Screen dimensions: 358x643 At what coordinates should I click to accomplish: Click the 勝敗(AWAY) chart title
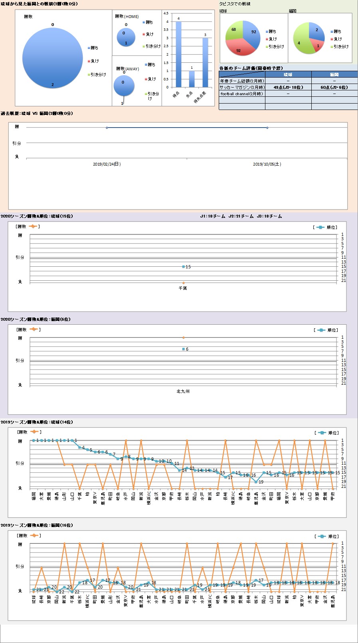pyautogui.click(x=128, y=69)
